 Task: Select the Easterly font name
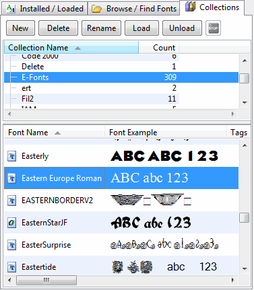(x=35, y=156)
